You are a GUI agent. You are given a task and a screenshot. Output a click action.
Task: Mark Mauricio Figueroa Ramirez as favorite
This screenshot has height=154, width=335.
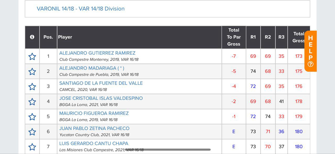click(32, 117)
